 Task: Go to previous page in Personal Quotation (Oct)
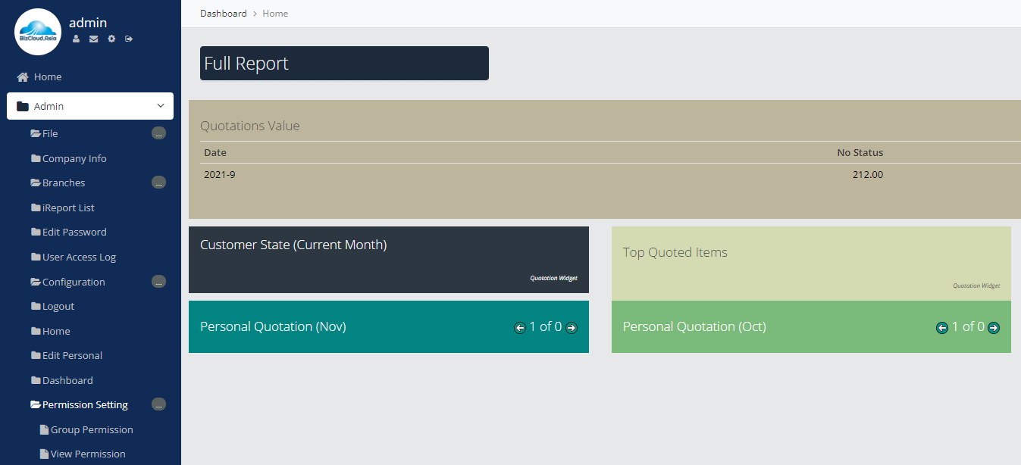tap(942, 328)
